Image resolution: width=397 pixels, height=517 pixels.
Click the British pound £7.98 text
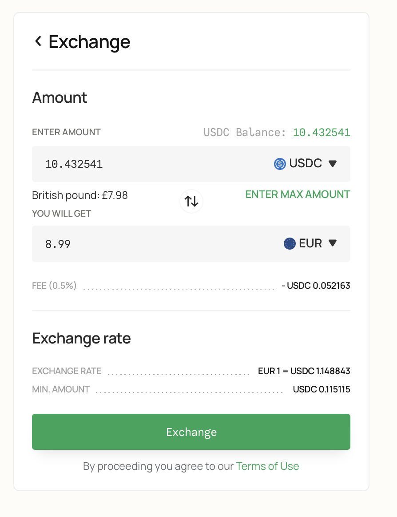click(80, 195)
